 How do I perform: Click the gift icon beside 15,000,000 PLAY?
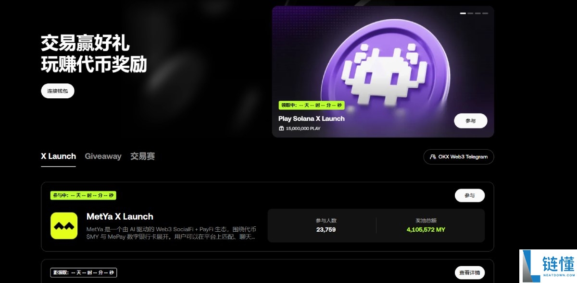(281, 129)
